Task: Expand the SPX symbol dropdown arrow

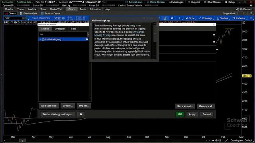Action: tap(24, 18)
